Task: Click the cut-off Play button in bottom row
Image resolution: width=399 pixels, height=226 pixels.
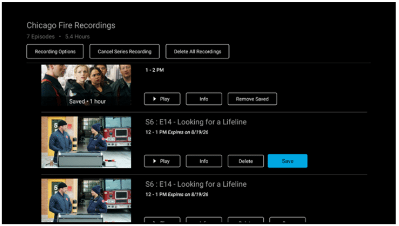Action: pyautogui.click(x=162, y=220)
